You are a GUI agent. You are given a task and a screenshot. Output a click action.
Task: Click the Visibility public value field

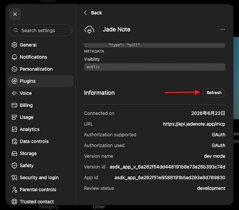pyautogui.click(x=155, y=67)
